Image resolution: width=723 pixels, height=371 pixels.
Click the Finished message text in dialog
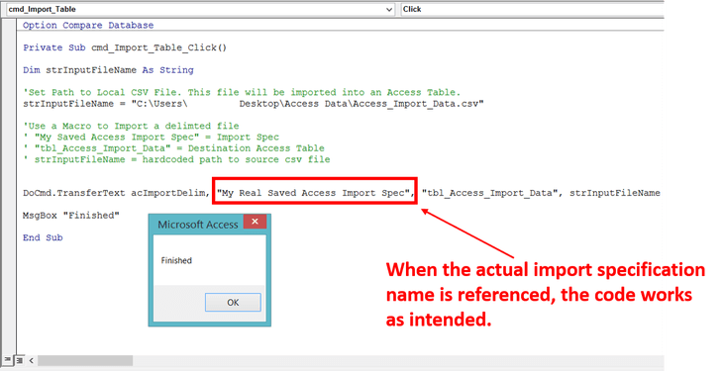click(x=176, y=260)
